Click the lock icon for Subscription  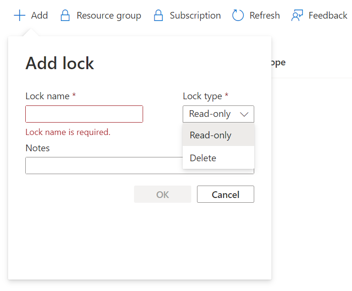pyautogui.click(x=158, y=15)
